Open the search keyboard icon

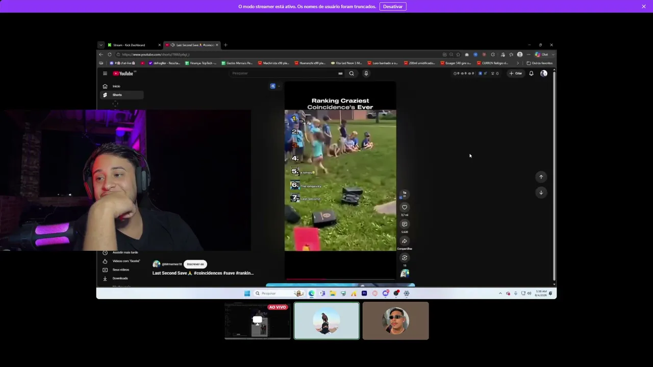point(340,73)
